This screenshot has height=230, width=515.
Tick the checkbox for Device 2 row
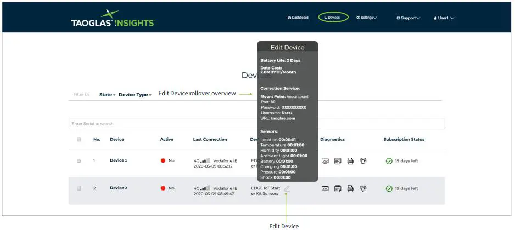(x=79, y=188)
